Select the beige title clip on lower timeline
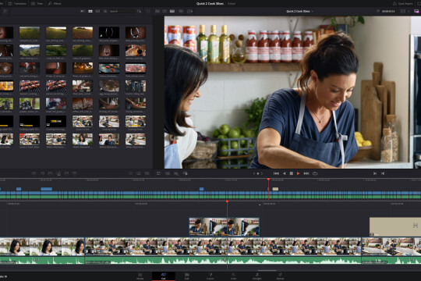421x281 pixels. [395, 226]
